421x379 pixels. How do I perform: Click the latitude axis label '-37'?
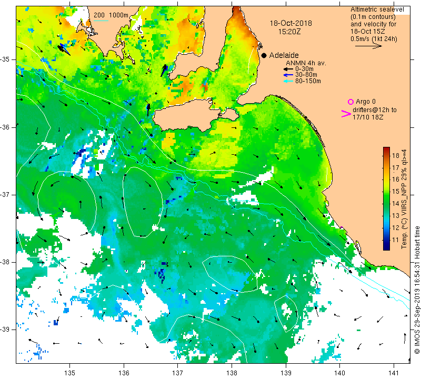[x=5, y=194]
